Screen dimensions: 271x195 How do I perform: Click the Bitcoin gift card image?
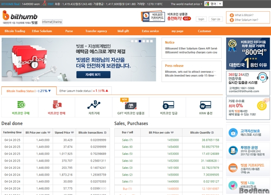(153, 17)
